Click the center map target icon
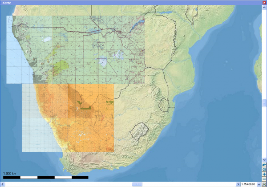 coord(264,170)
